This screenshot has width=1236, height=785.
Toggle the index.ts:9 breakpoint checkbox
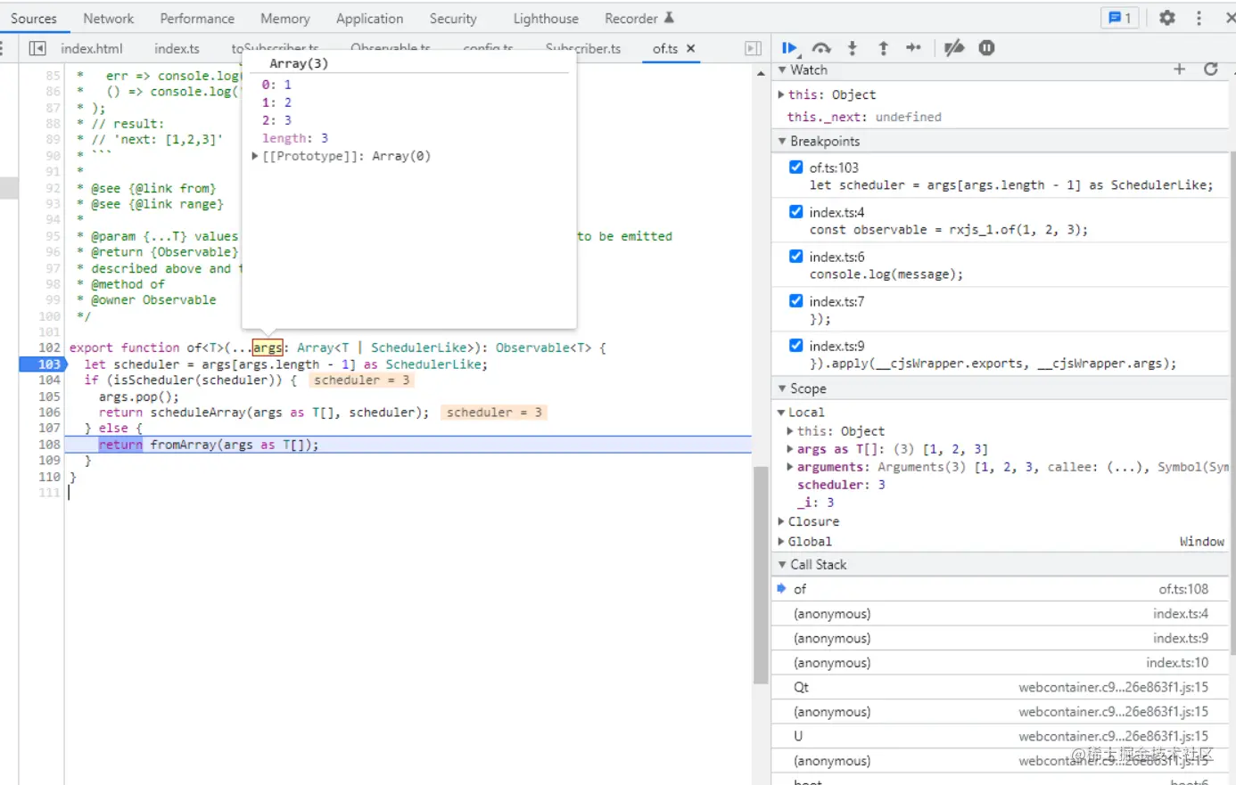[x=795, y=345]
